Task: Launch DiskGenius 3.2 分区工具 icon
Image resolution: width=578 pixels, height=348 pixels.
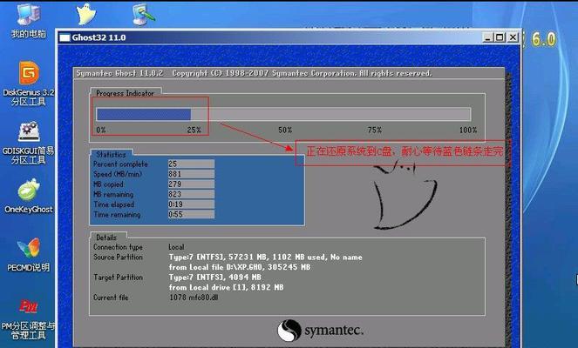Action: [29, 84]
